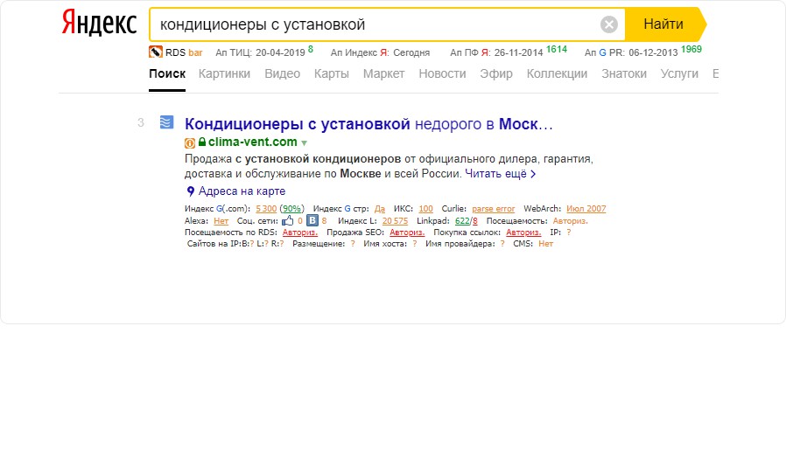Click the Авториз. link after Продажа SEO
The width and height of the screenshot is (786, 472).
407,233
